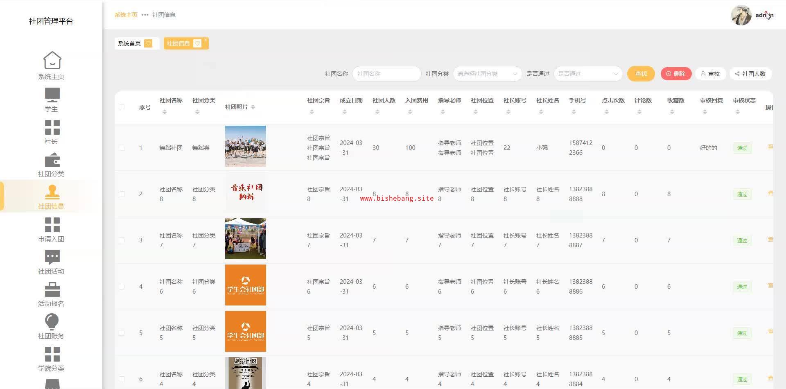Tick the select-all checkbox in table header

(x=122, y=107)
